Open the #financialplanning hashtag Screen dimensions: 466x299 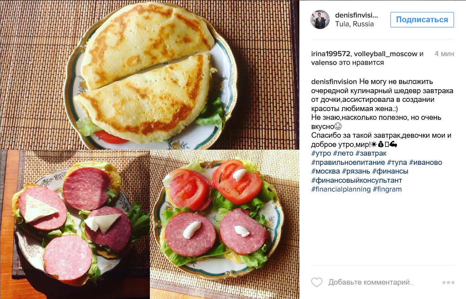(341, 189)
